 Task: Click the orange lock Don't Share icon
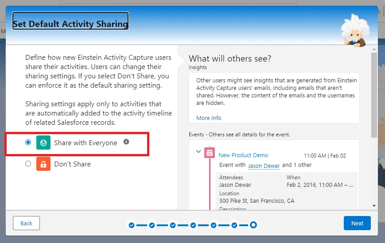(x=43, y=164)
